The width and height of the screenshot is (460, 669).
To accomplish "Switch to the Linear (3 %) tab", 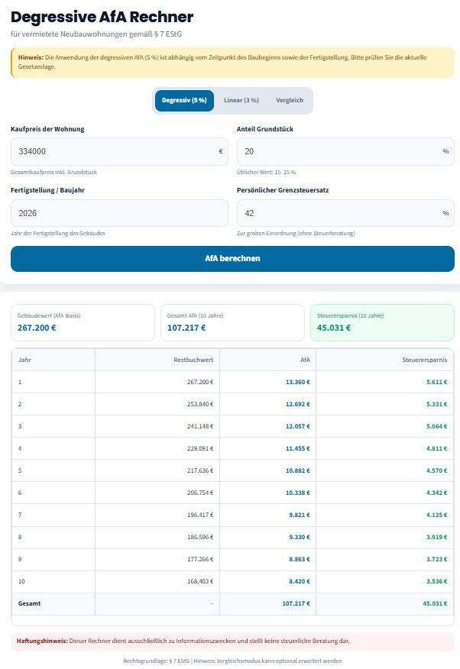I will tap(241, 100).
